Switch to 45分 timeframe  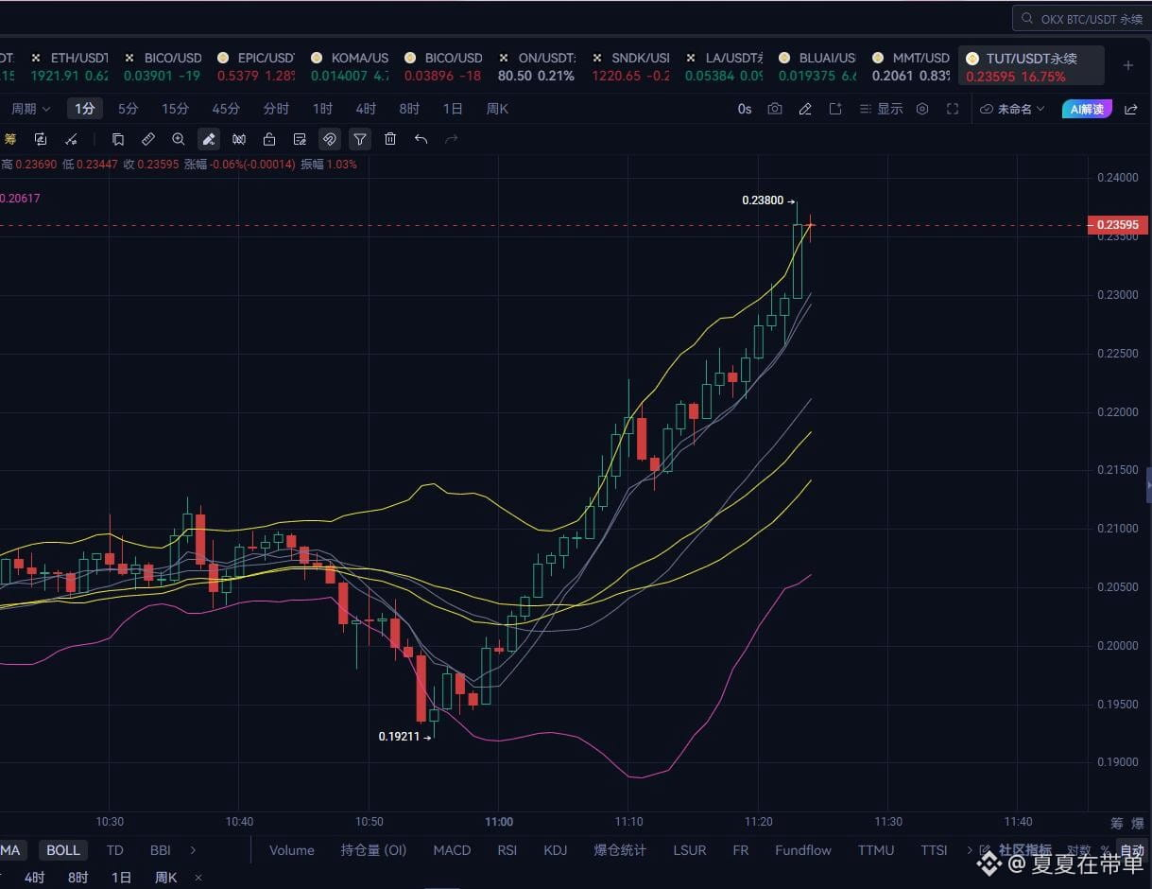pyautogui.click(x=226, y=109)
